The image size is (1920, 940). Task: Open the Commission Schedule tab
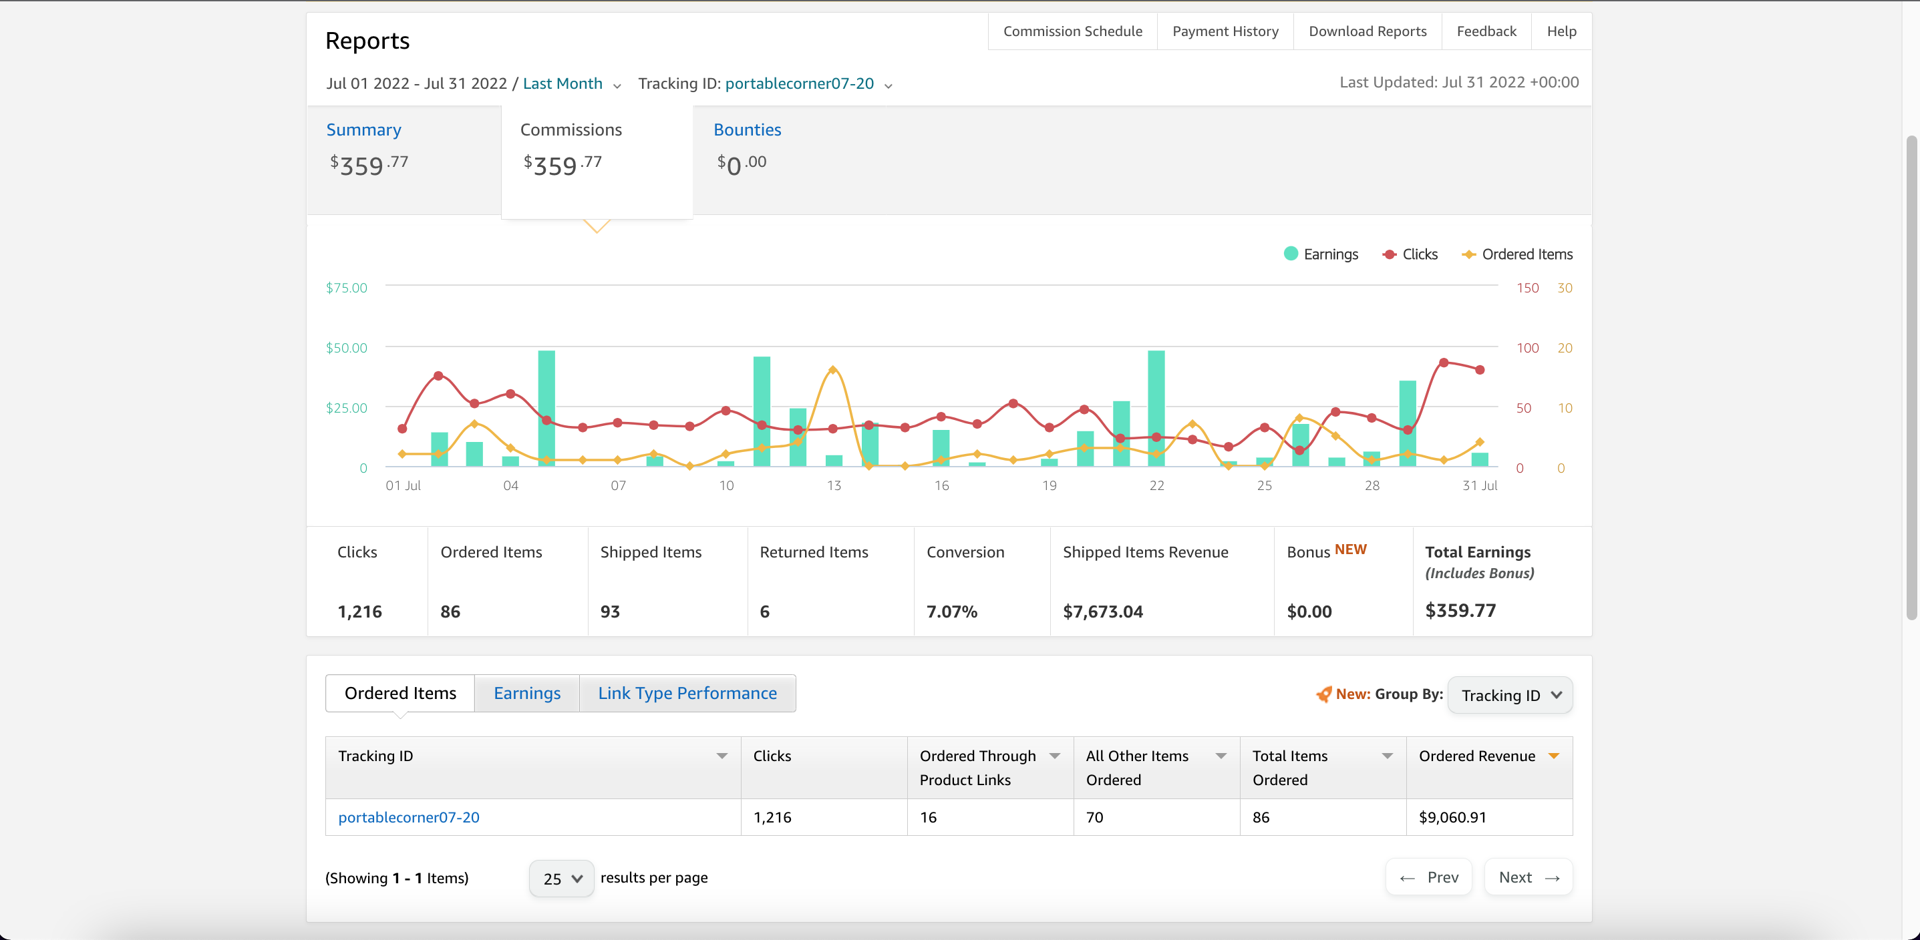1072,31
